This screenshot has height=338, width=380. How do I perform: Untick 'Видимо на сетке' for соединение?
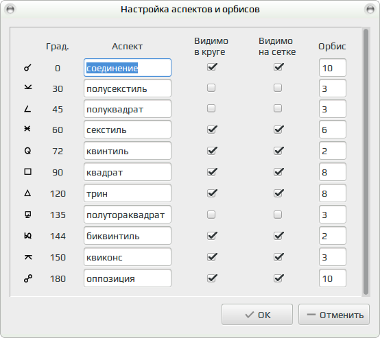pos(278,67)
